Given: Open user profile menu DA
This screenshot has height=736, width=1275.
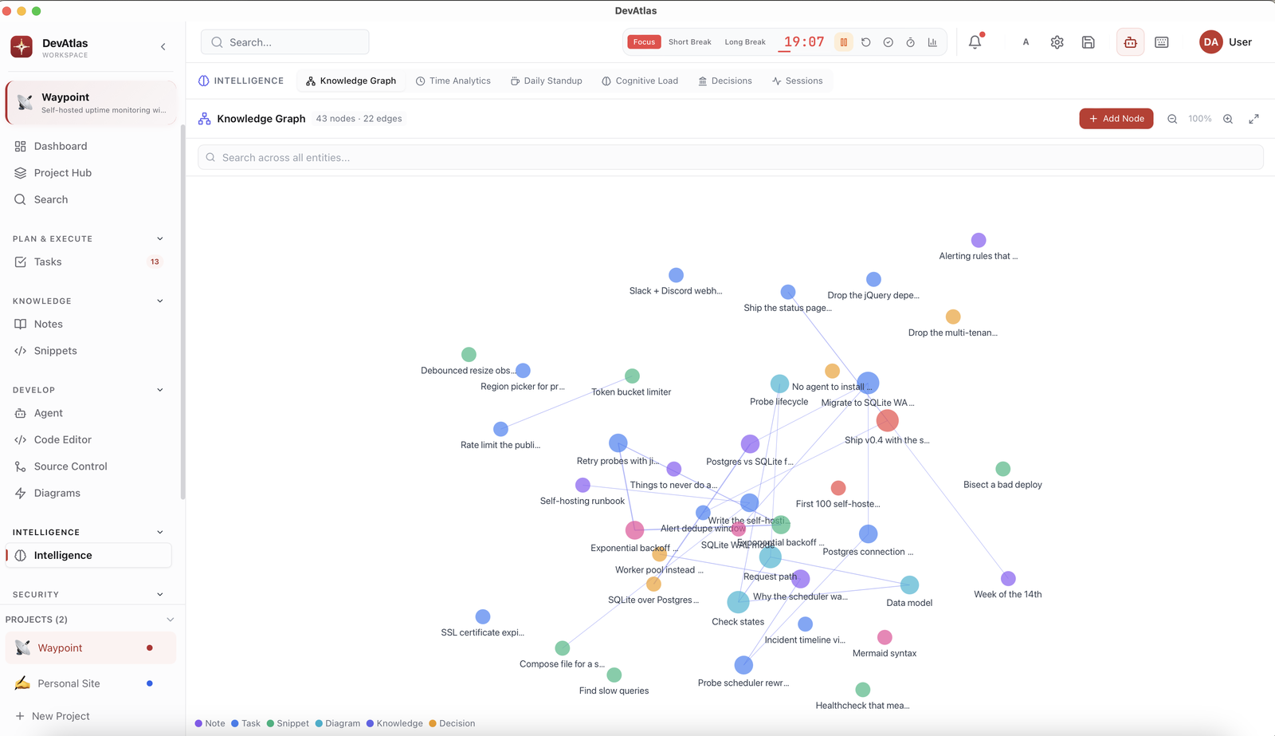Looking at the screenshot, I should pyautogui.click(x=1226, y=42).
